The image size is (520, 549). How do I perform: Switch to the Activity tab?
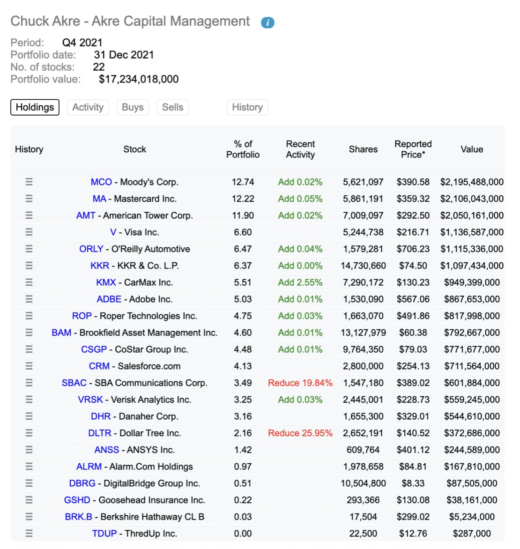[88, 107]
